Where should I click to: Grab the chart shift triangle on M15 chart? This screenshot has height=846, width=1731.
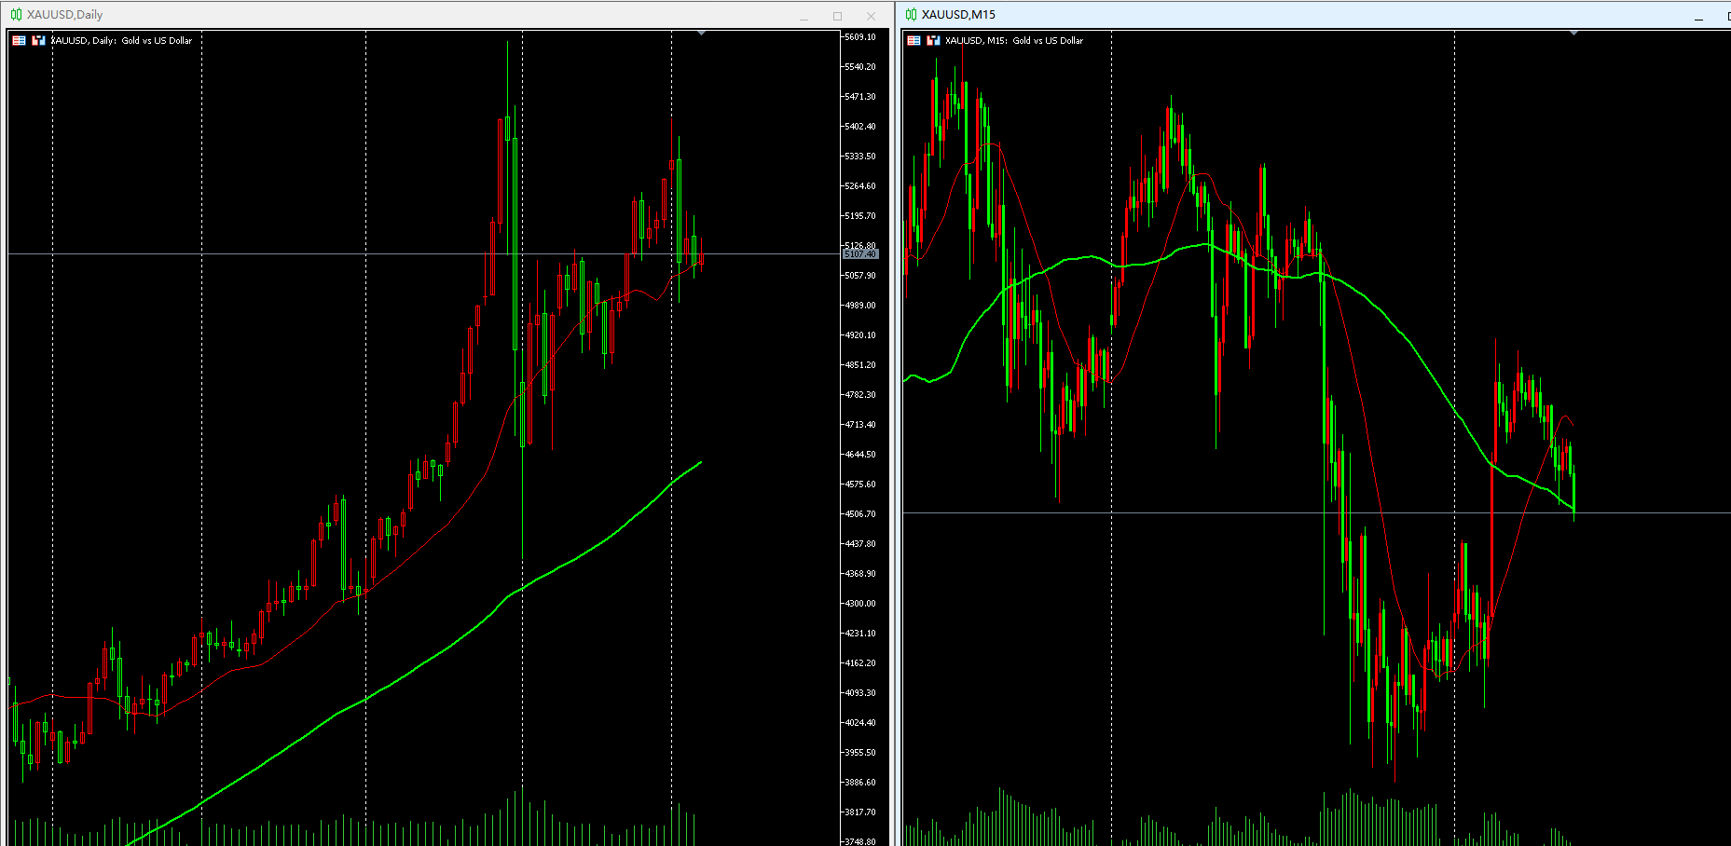1573,34
